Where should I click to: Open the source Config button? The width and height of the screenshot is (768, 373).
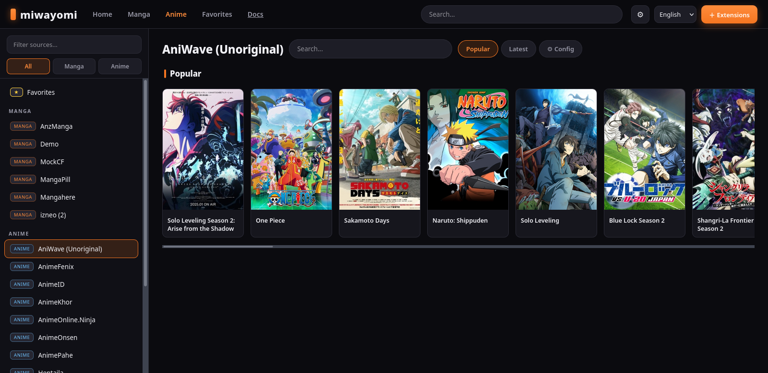click(x=561, y=49)
